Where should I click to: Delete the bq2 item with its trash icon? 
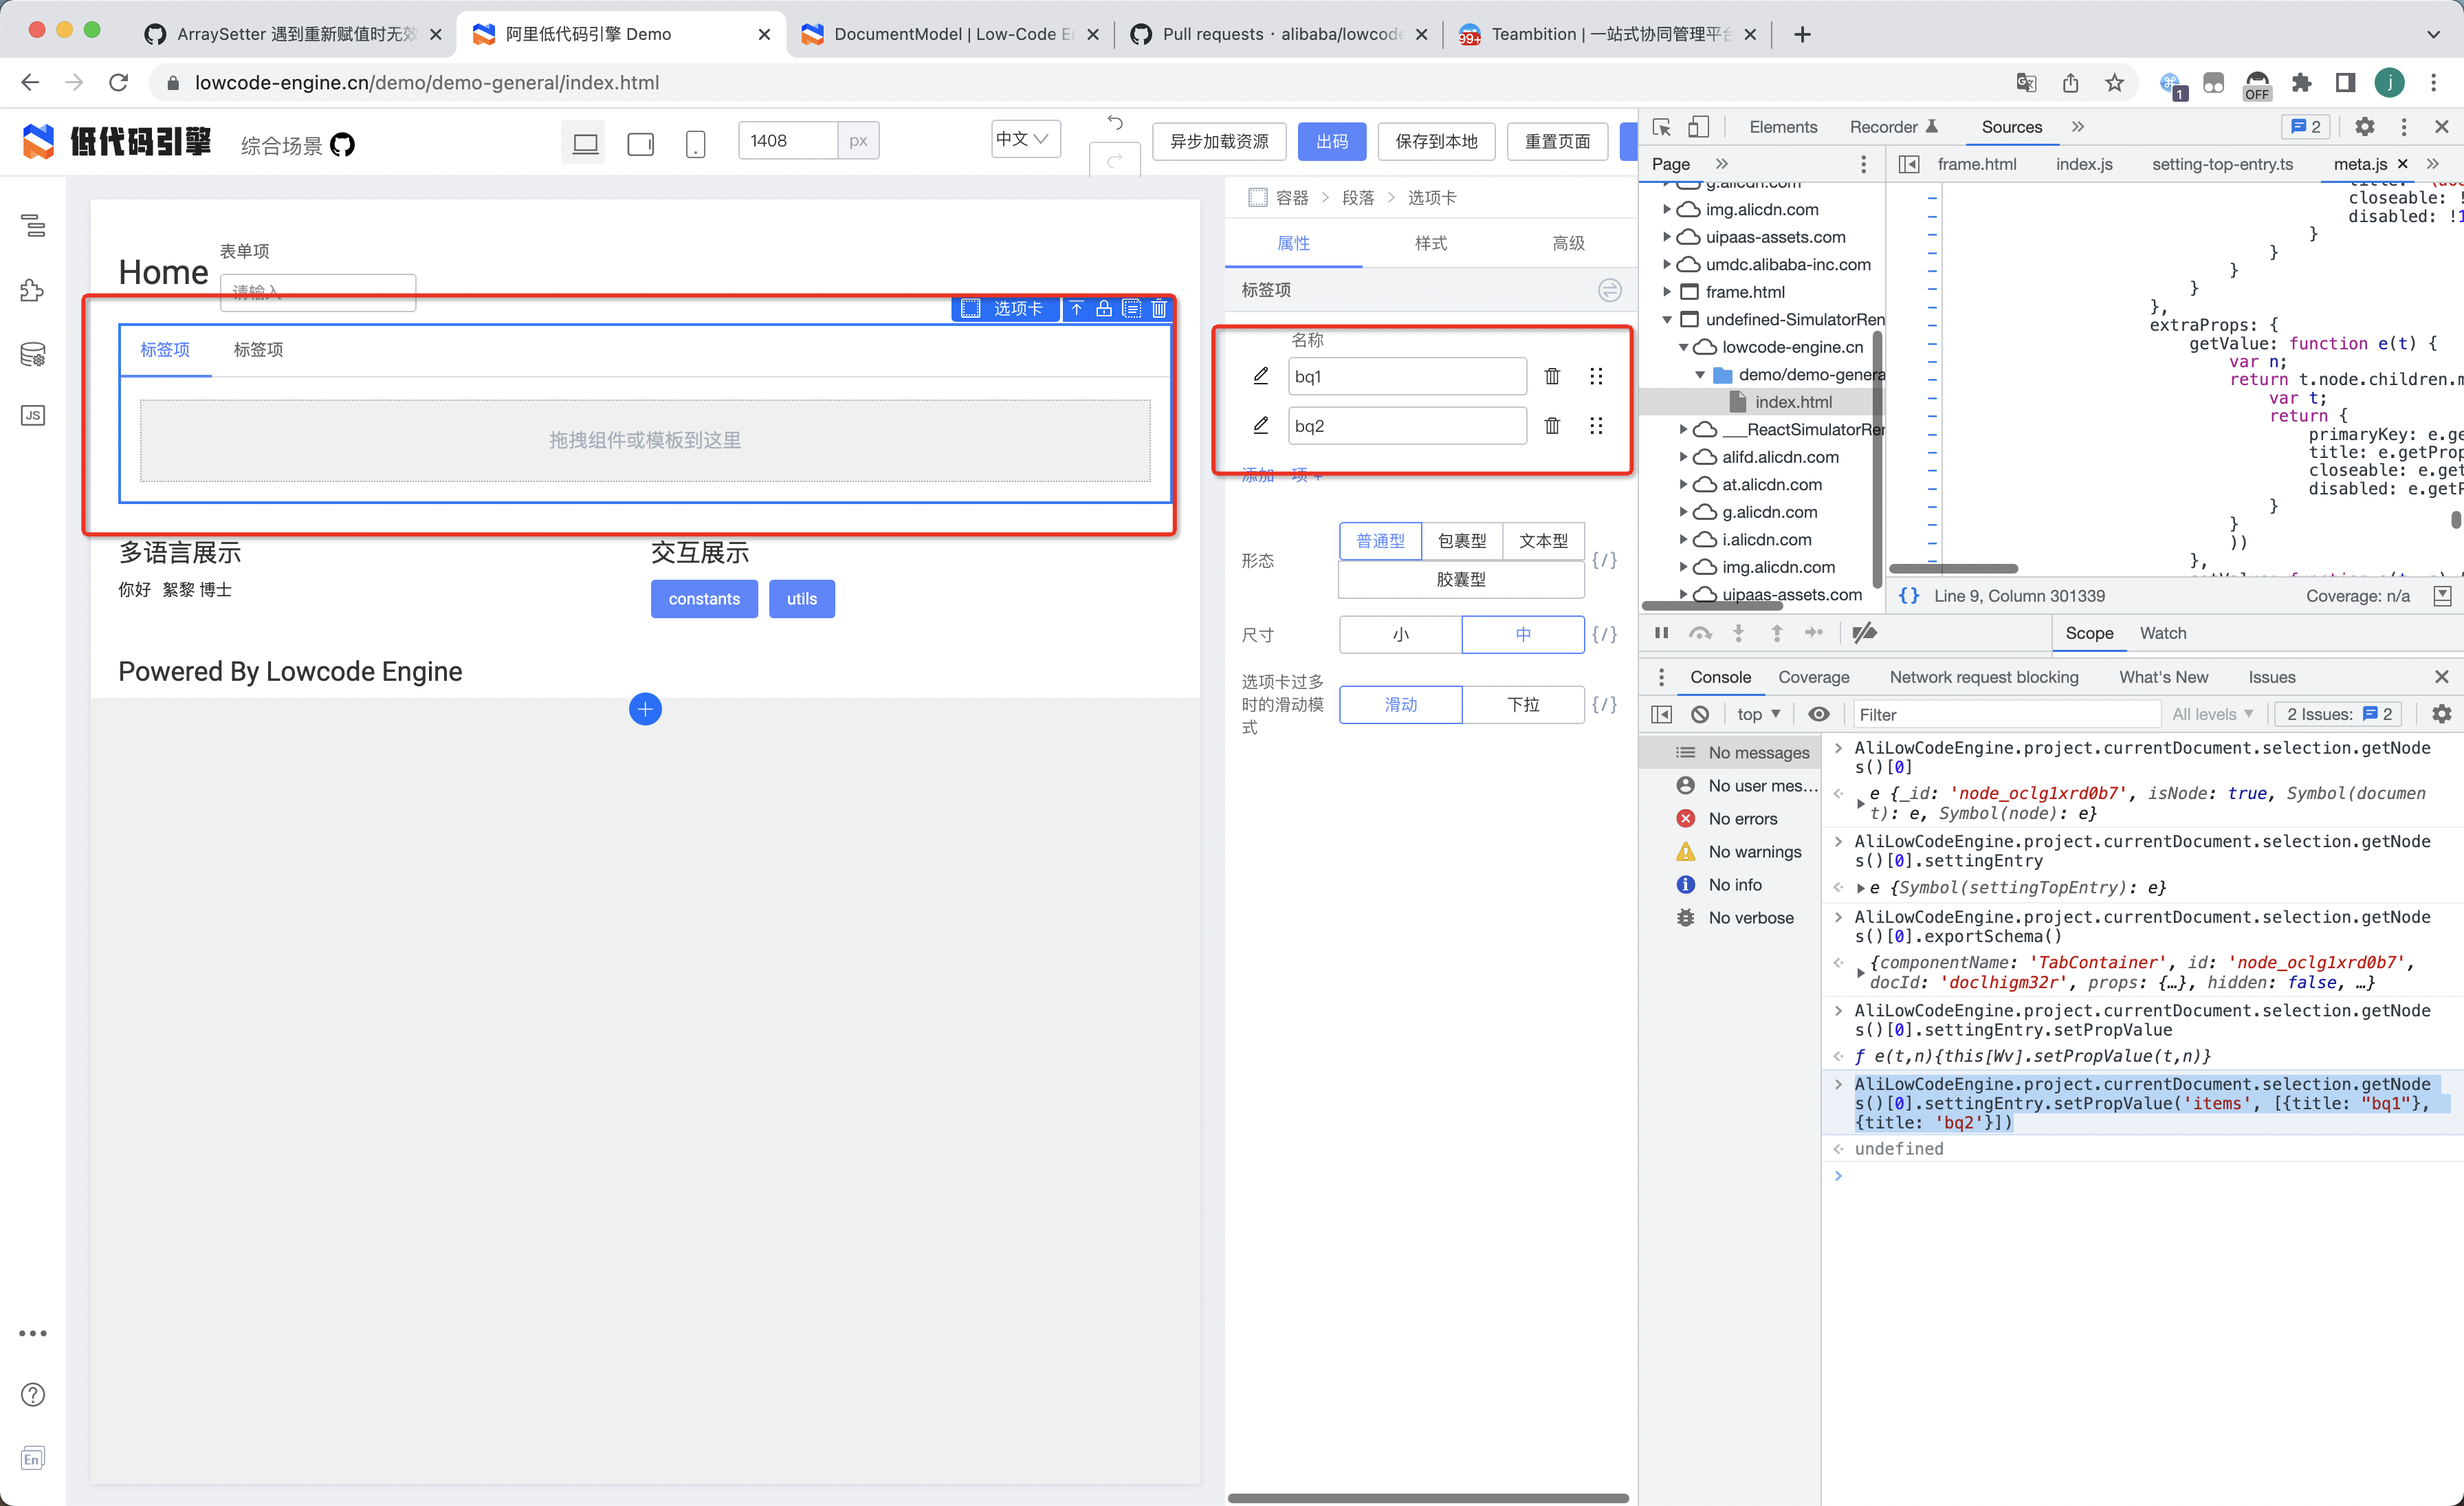(1552, 425)
